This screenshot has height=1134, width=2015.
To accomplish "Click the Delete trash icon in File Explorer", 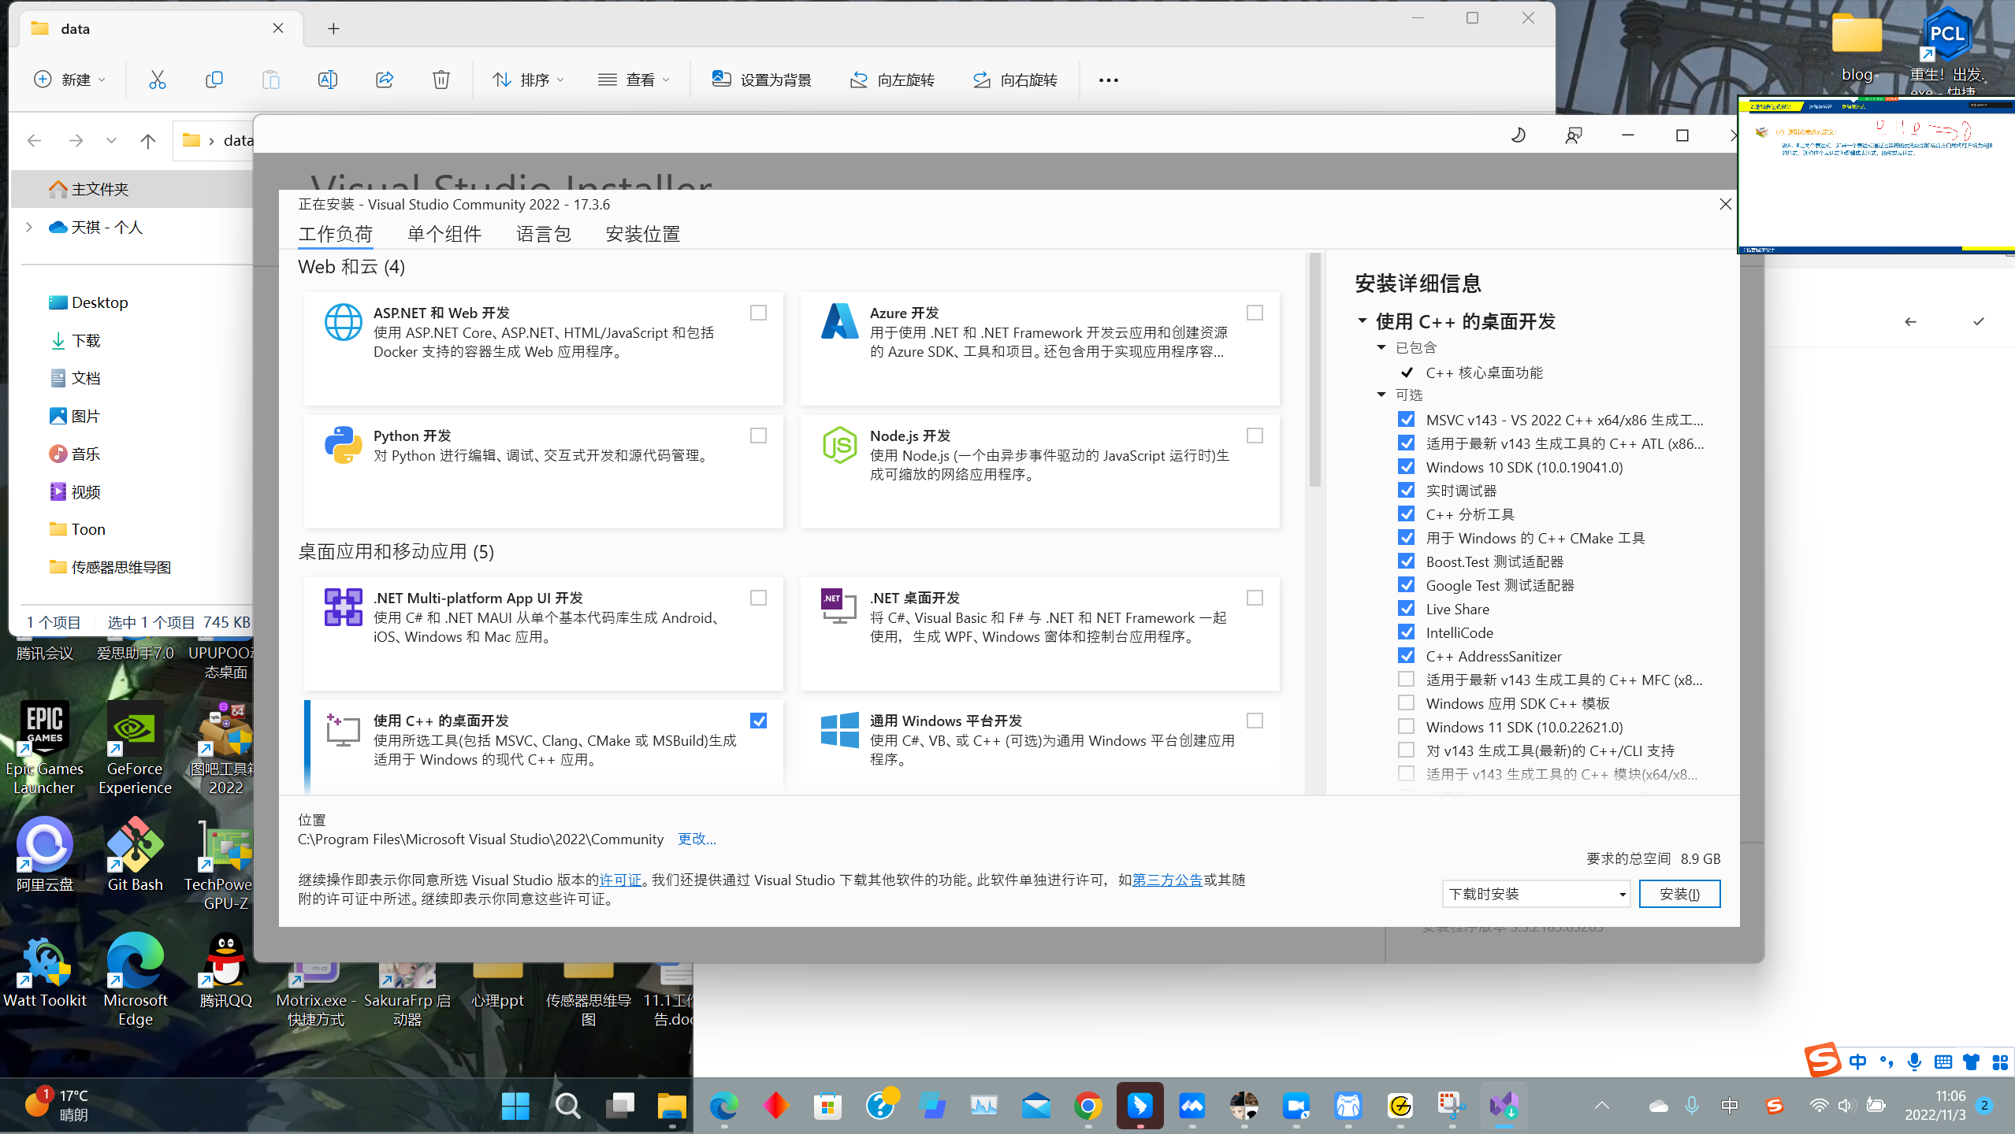I will click(441, 80).
